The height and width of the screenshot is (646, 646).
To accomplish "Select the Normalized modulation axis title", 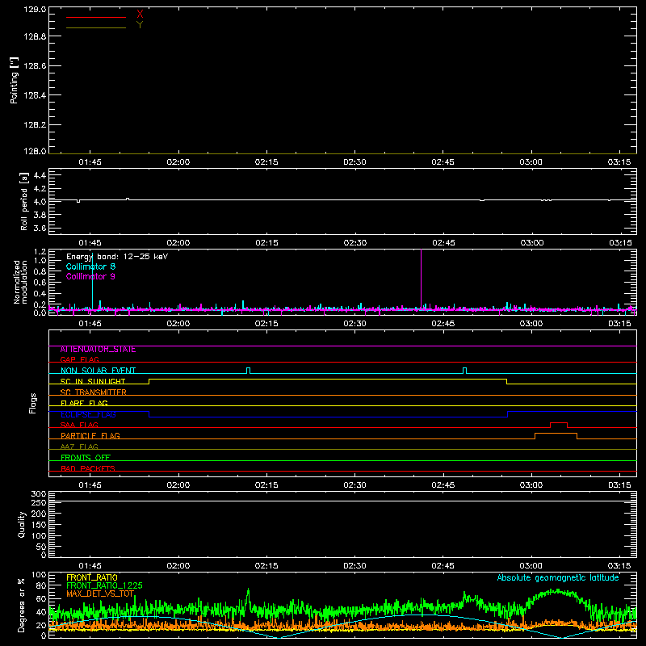I will (x=20, y=282).
